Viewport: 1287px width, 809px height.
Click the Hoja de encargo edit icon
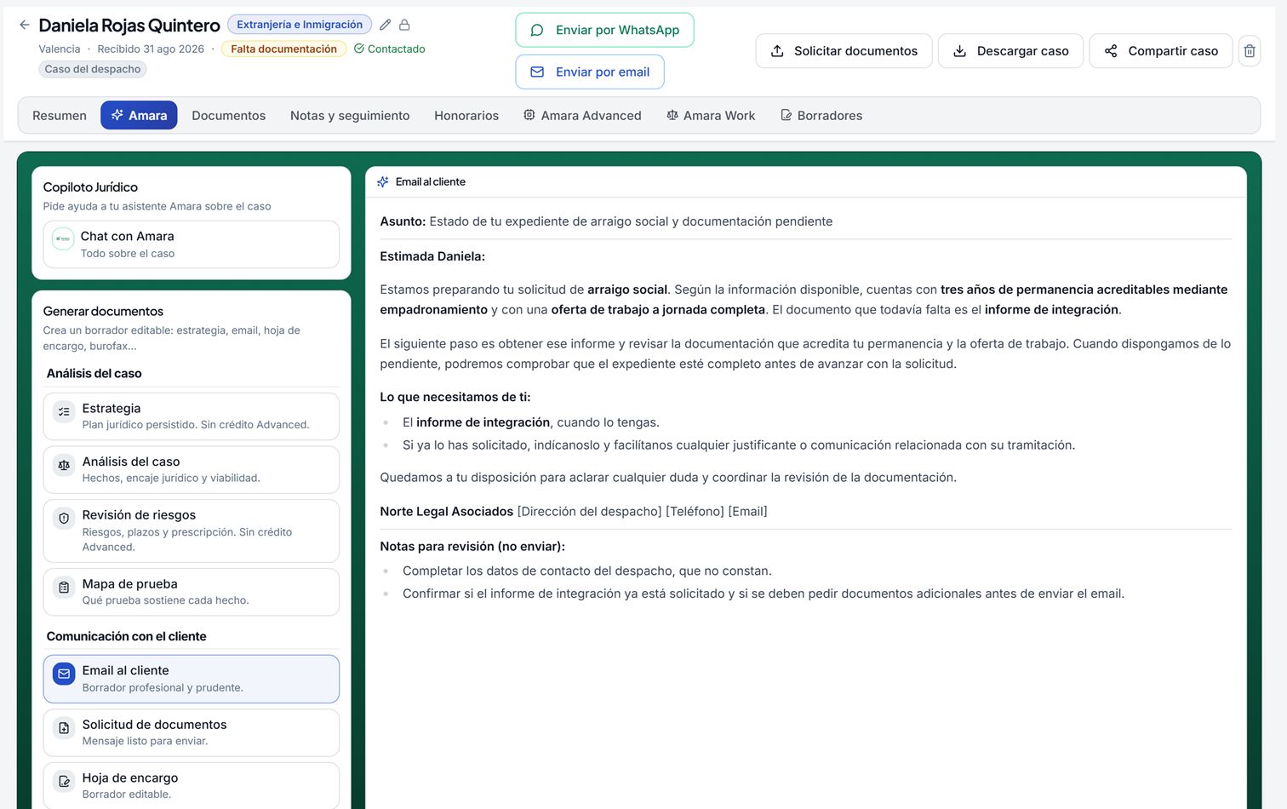pos(64,781)
